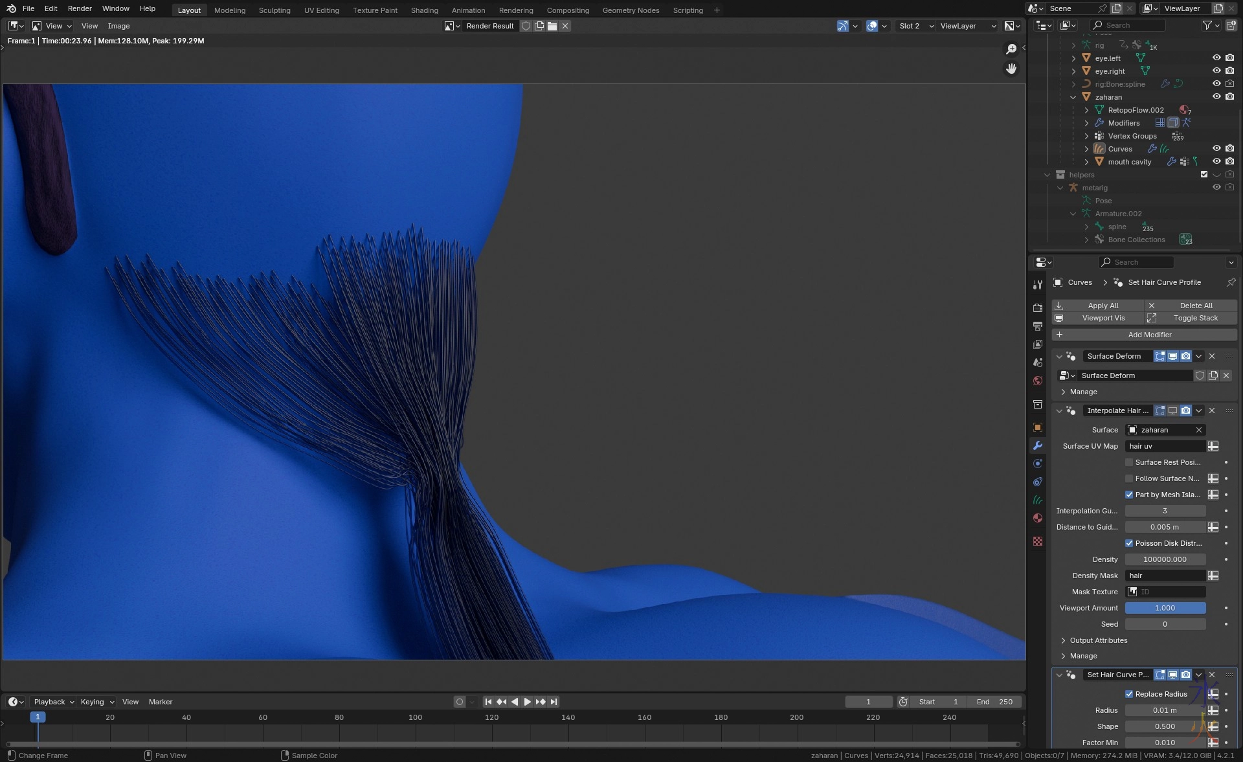The image size is (1243, 762).
Task: Uncheck the Replace Radius checkbox
Action: 1129,694
